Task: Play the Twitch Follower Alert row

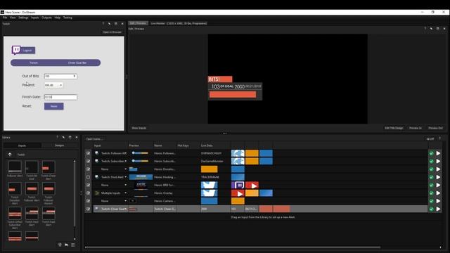Action: pyautogui.click(x=438, y=153)
